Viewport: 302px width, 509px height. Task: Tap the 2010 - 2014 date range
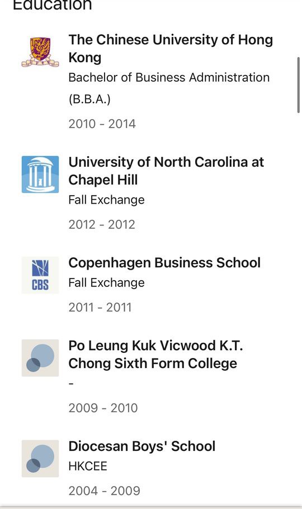click(102, 124)
